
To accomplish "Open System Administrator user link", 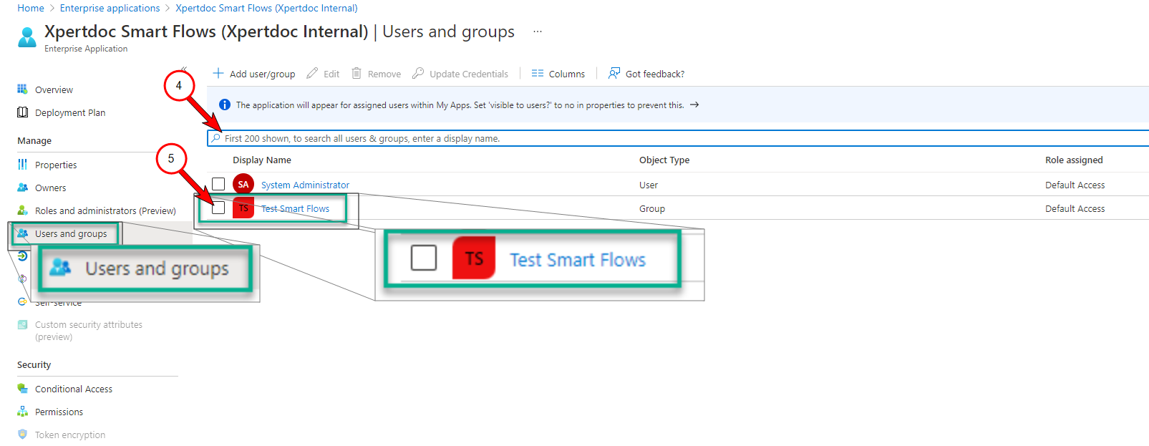I will (x=305, y=185).
